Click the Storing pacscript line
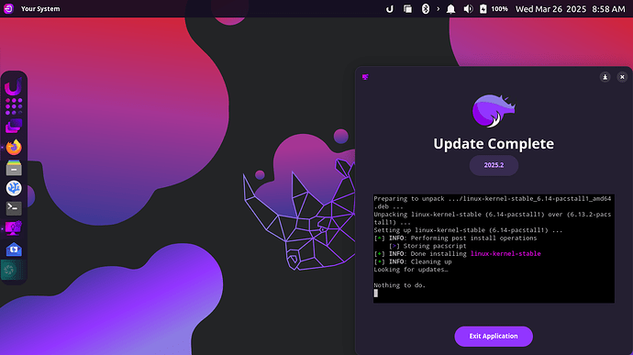 pos(428,246)
